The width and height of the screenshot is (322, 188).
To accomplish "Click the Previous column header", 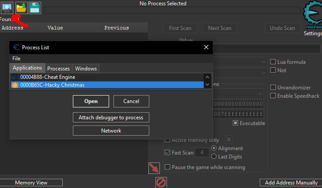I will click(125, 28).
